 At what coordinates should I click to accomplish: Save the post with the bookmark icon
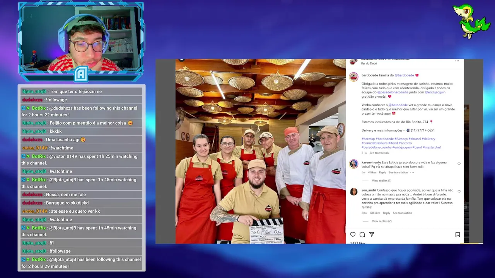pos(457,234)
